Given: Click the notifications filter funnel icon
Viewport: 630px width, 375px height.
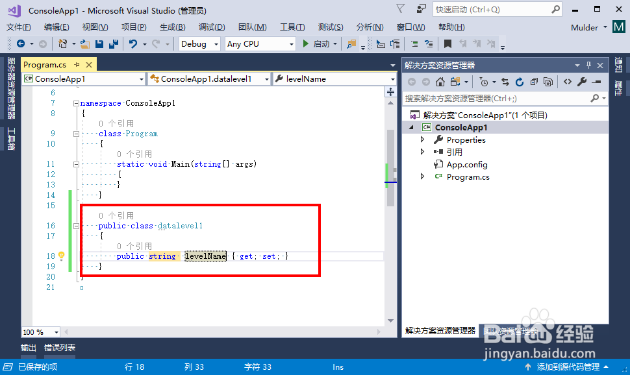Looking at the screenshot, I should pos(400,9).
